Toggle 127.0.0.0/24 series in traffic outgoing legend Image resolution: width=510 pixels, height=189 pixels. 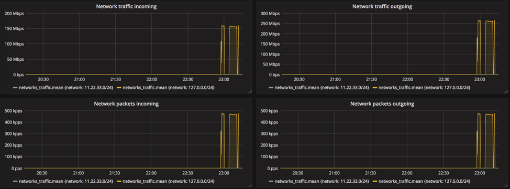point(424,87)
